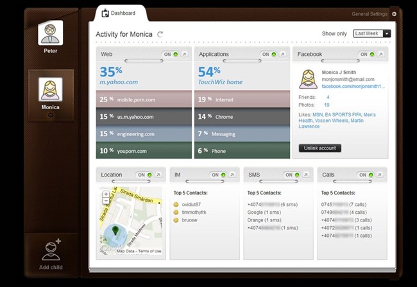
Task: Open Monica's settings gear under her name
Action: point(50,115)
